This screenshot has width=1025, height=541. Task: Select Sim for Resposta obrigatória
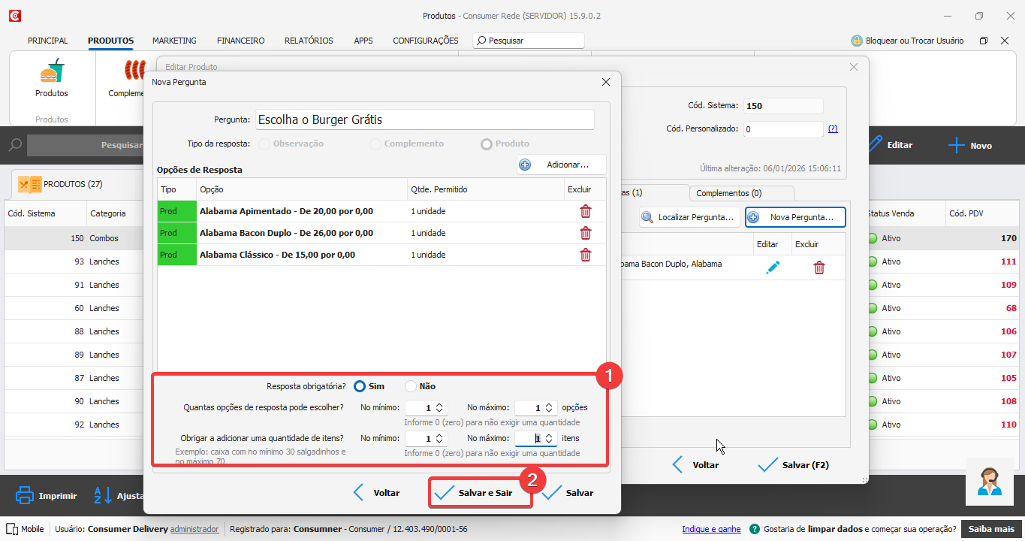[360, 386]
